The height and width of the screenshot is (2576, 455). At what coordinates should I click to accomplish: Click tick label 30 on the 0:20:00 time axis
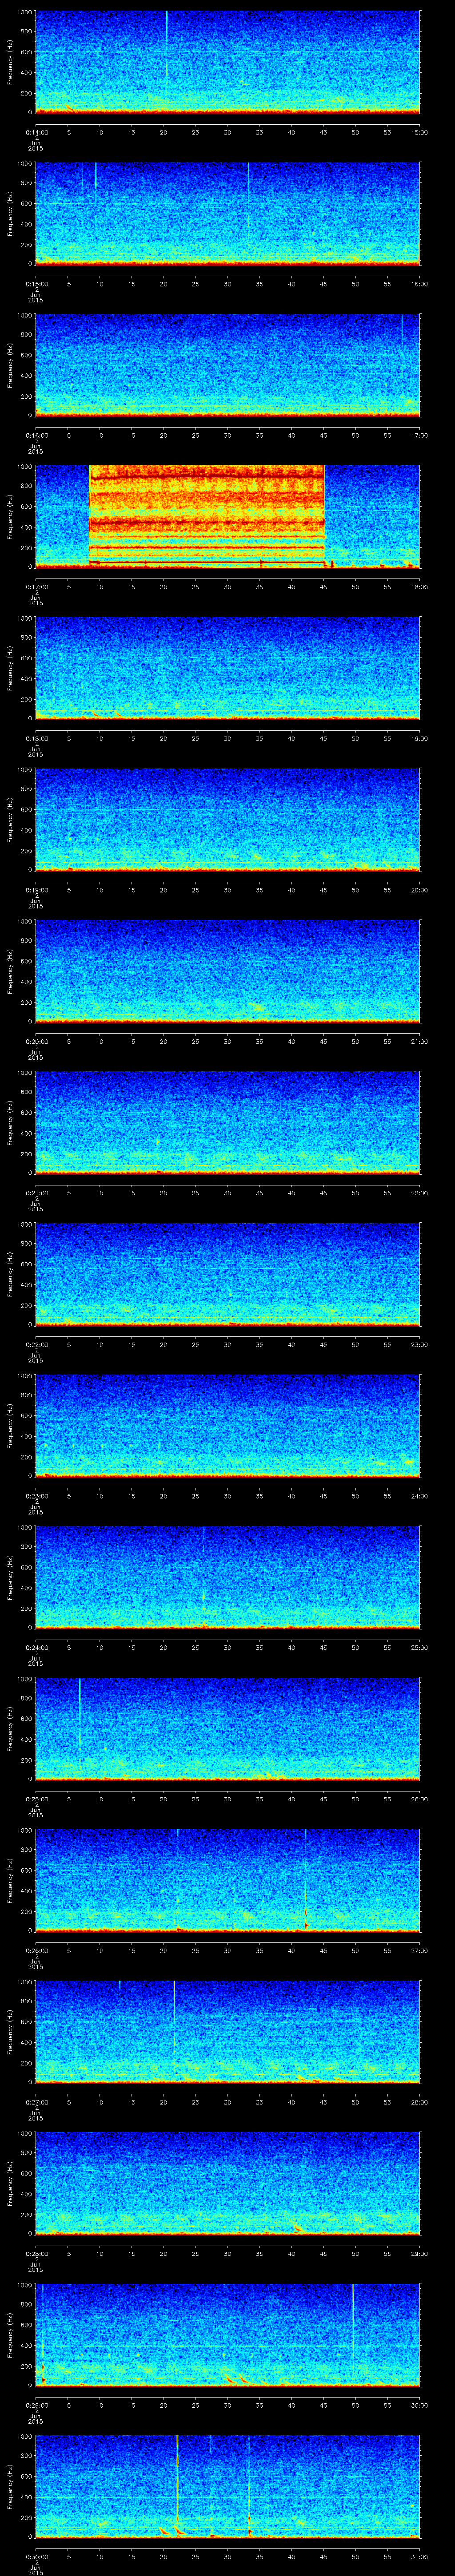coord(227,1041)
